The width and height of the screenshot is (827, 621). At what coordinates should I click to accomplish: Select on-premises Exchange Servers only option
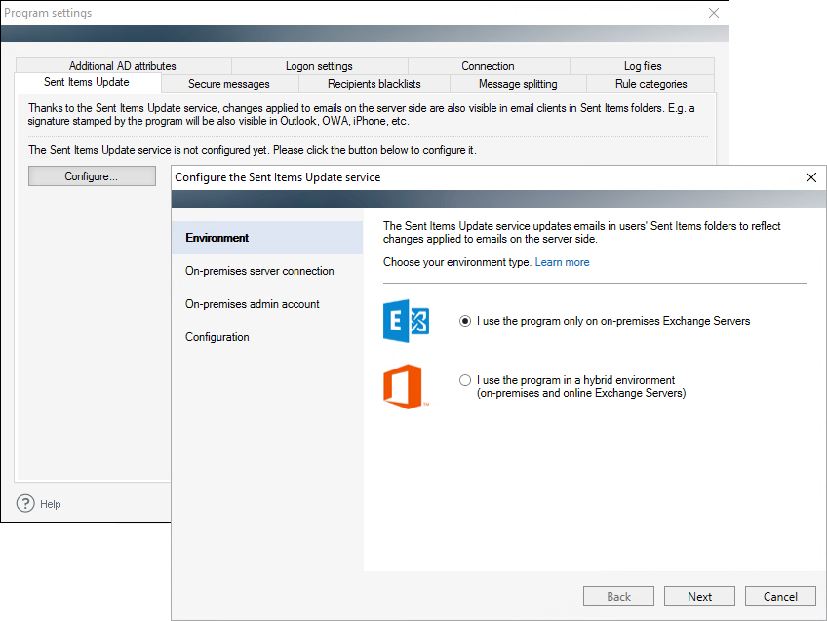pos(464,321)
